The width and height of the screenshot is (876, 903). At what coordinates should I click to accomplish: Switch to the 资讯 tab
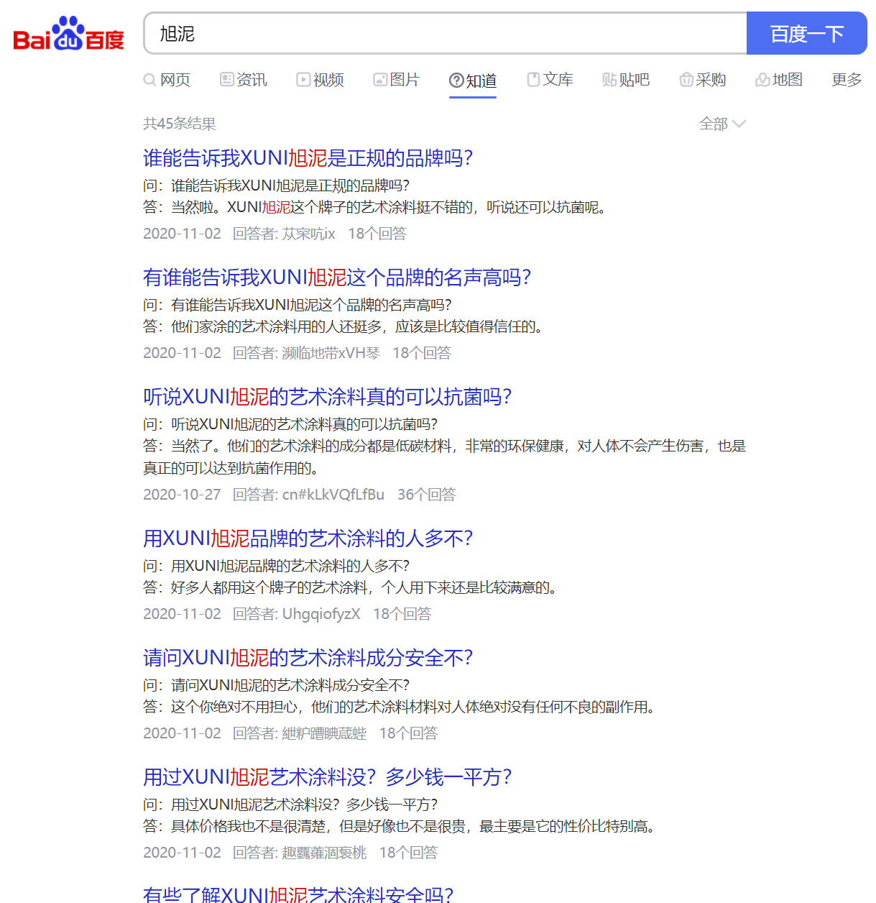tap(244, 80)
